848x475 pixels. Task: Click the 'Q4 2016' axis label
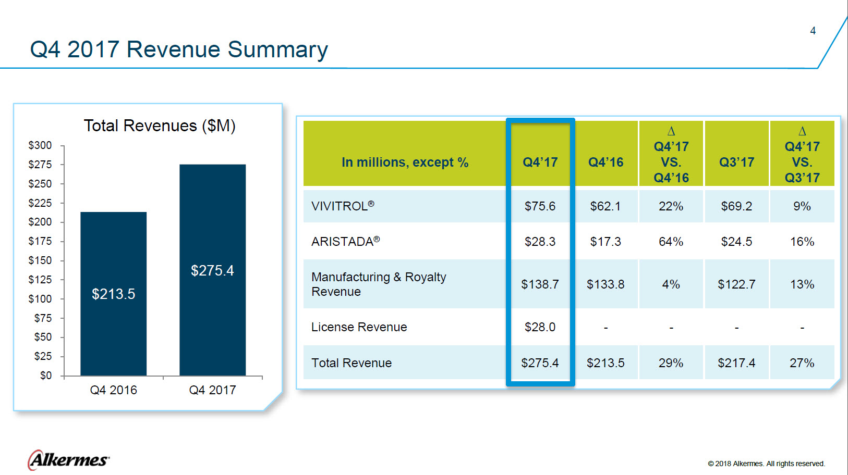point(113,390)
